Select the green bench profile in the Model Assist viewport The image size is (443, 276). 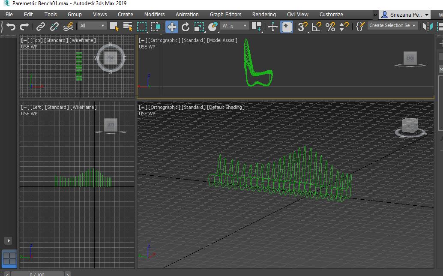257,63
